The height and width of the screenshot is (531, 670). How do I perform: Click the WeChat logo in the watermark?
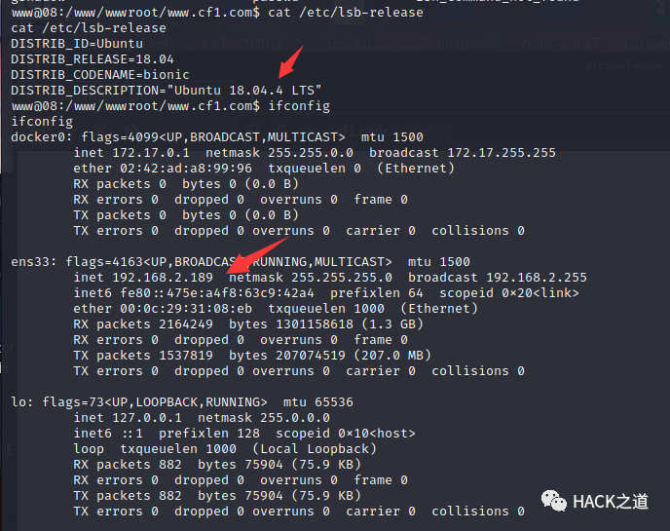(553, 501)
